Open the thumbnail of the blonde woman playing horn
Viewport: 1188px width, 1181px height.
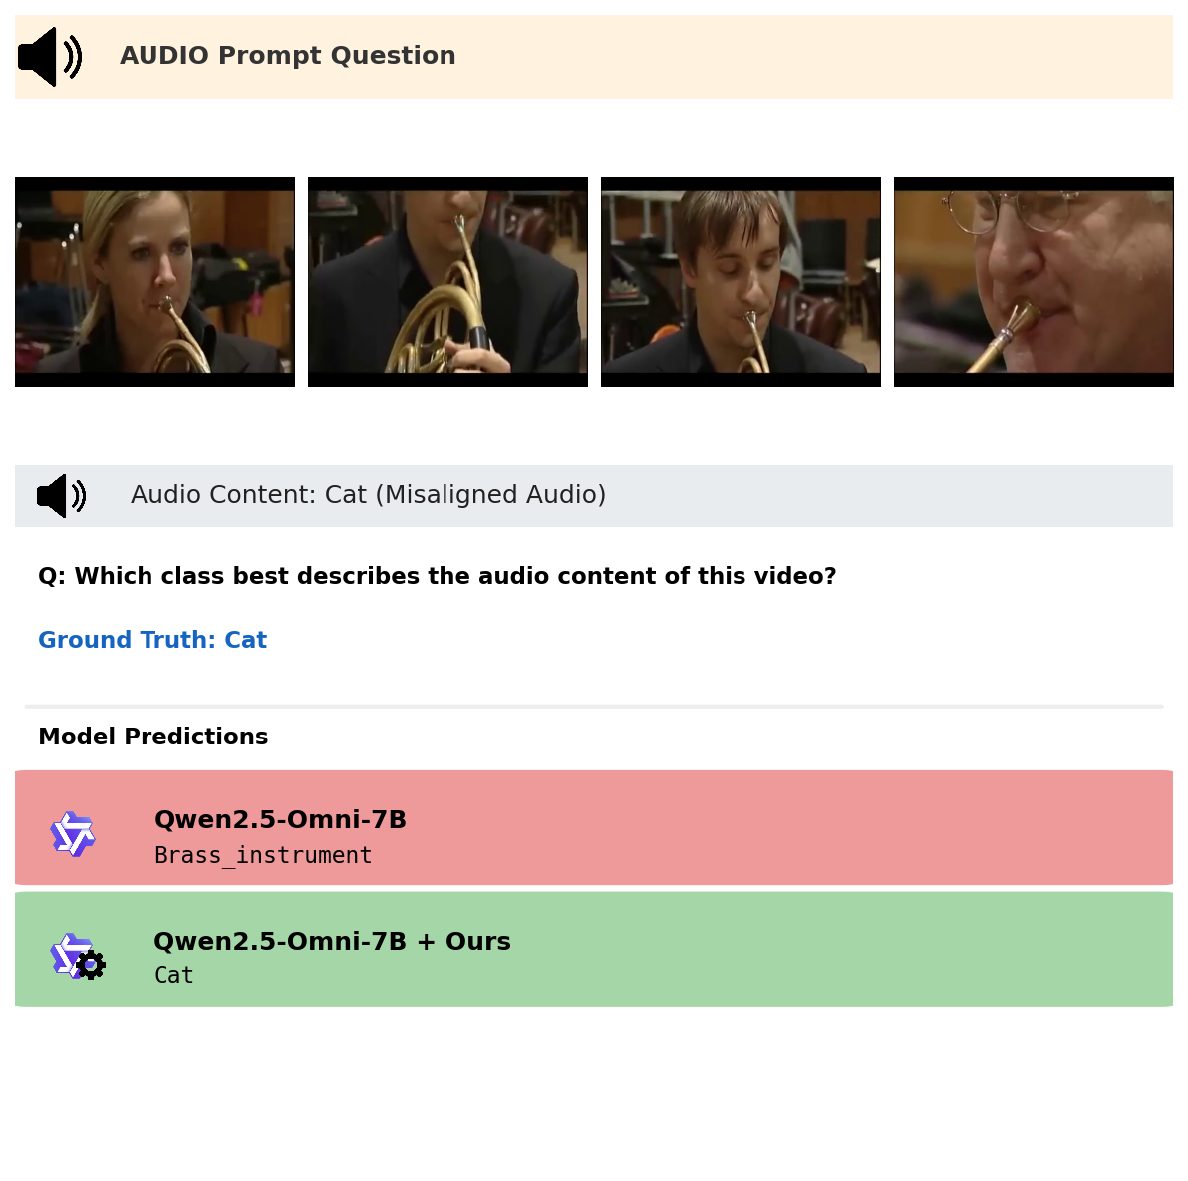(154, 282)
